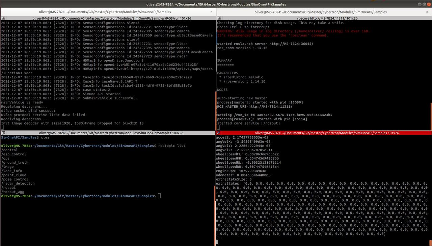Viewport: 432px width, 246px height.
Task: Focus the ROS/run pane title bar
Action: coord(108,18)
